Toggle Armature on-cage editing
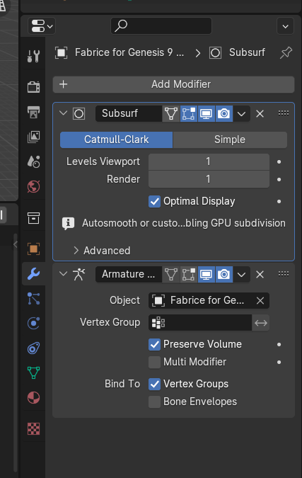Image resolution: width=302 pixels, height=478 pixels. (x=171, y=274)
